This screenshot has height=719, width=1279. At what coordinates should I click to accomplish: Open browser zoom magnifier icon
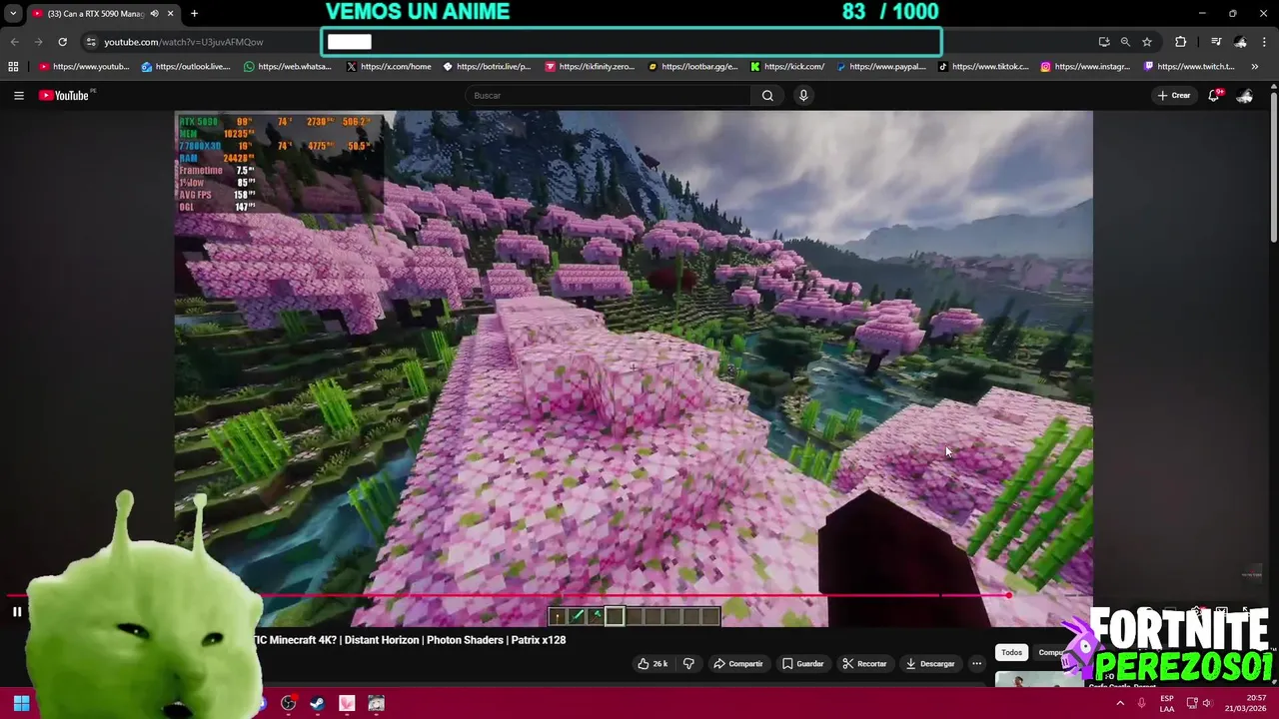[x=1125, y=42]
